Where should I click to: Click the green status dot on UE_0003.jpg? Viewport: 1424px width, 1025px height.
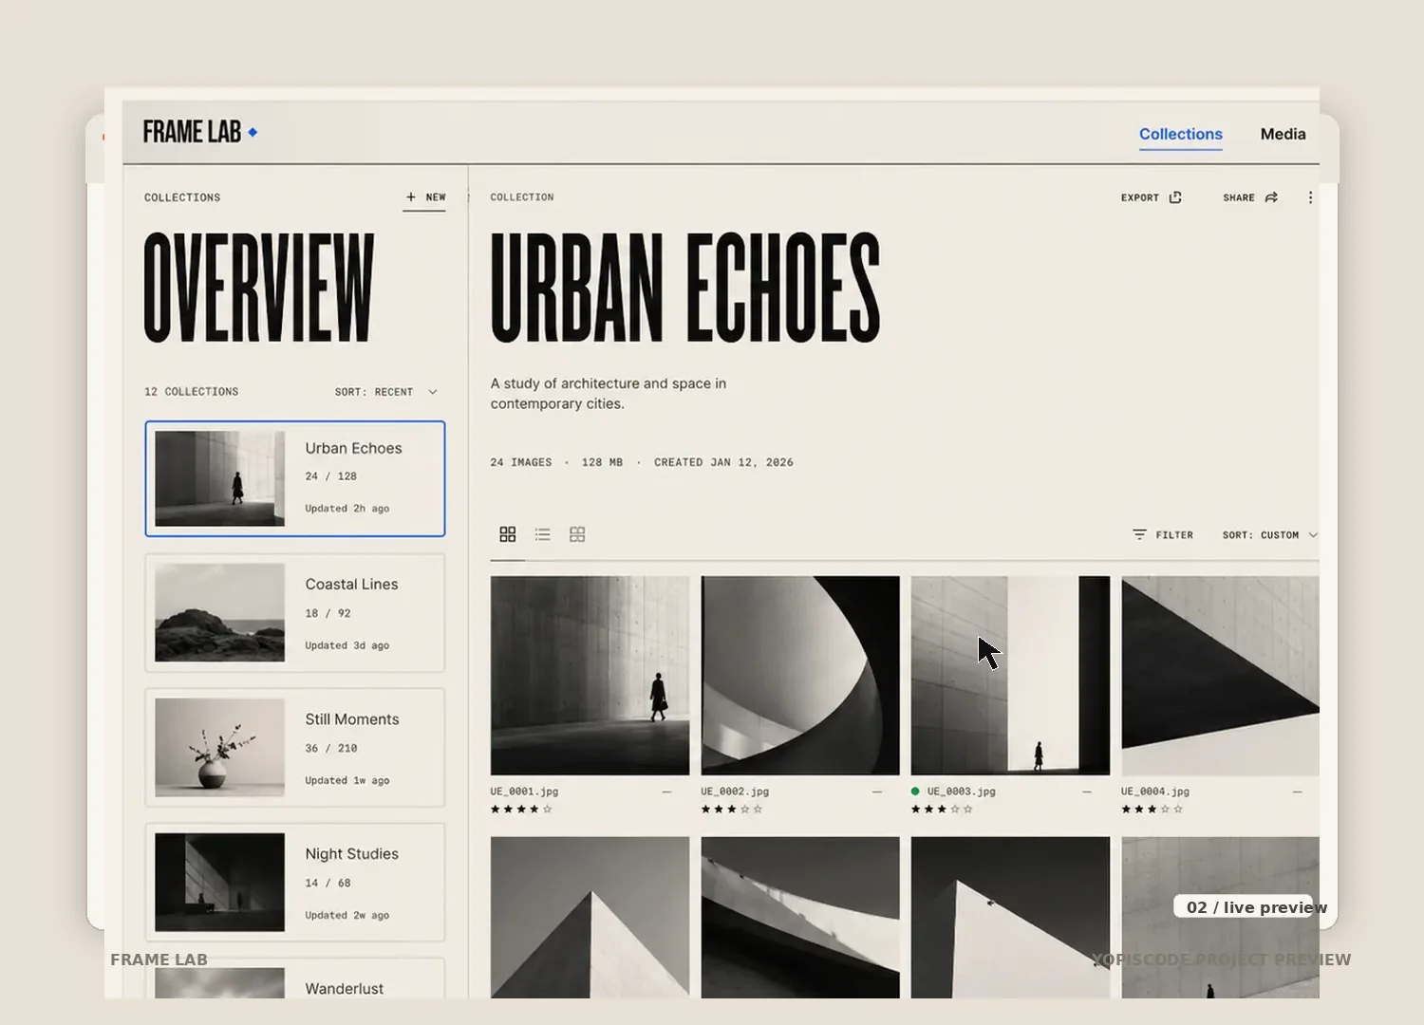(915, 791)
